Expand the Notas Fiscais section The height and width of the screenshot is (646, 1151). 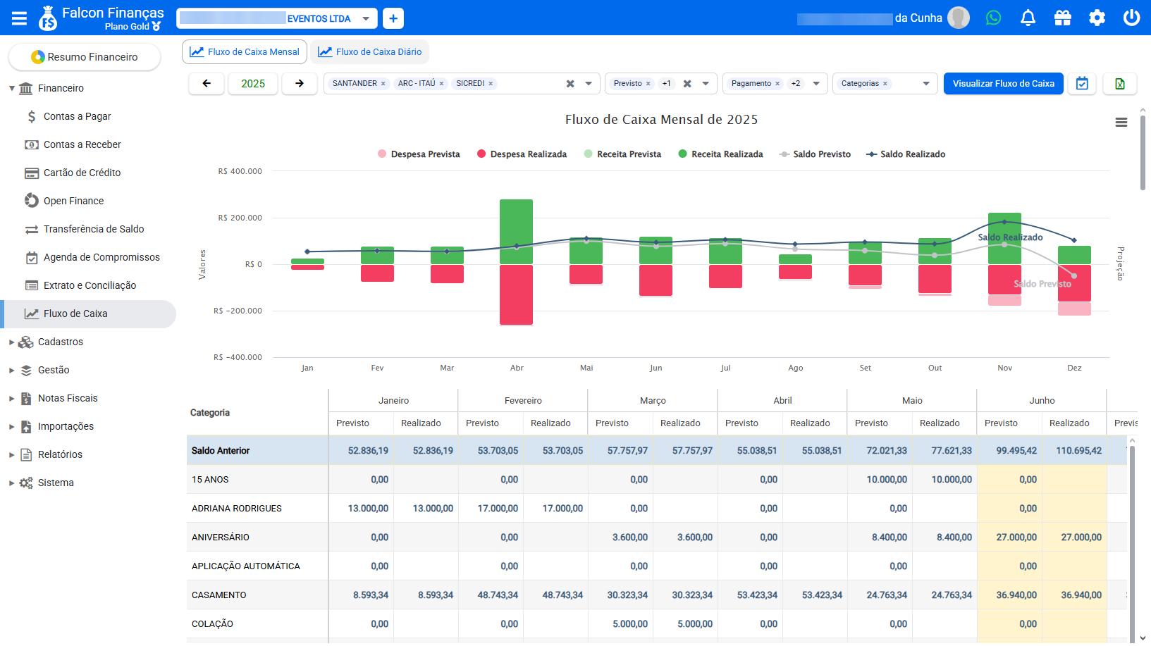coord(12,398)
